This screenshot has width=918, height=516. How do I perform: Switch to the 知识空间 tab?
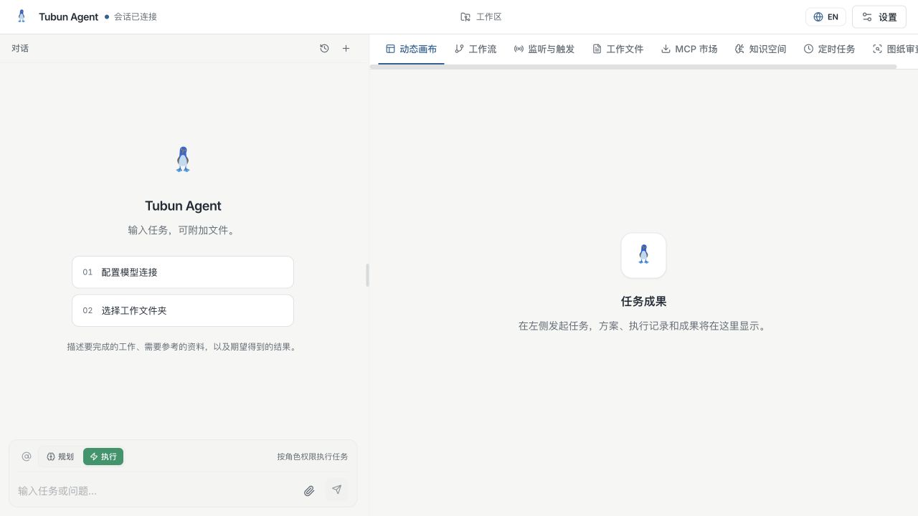[x=761, y=49]
